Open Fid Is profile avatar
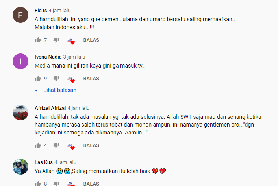278x186 pixels. pyautogui.click(x=20, y=15)
